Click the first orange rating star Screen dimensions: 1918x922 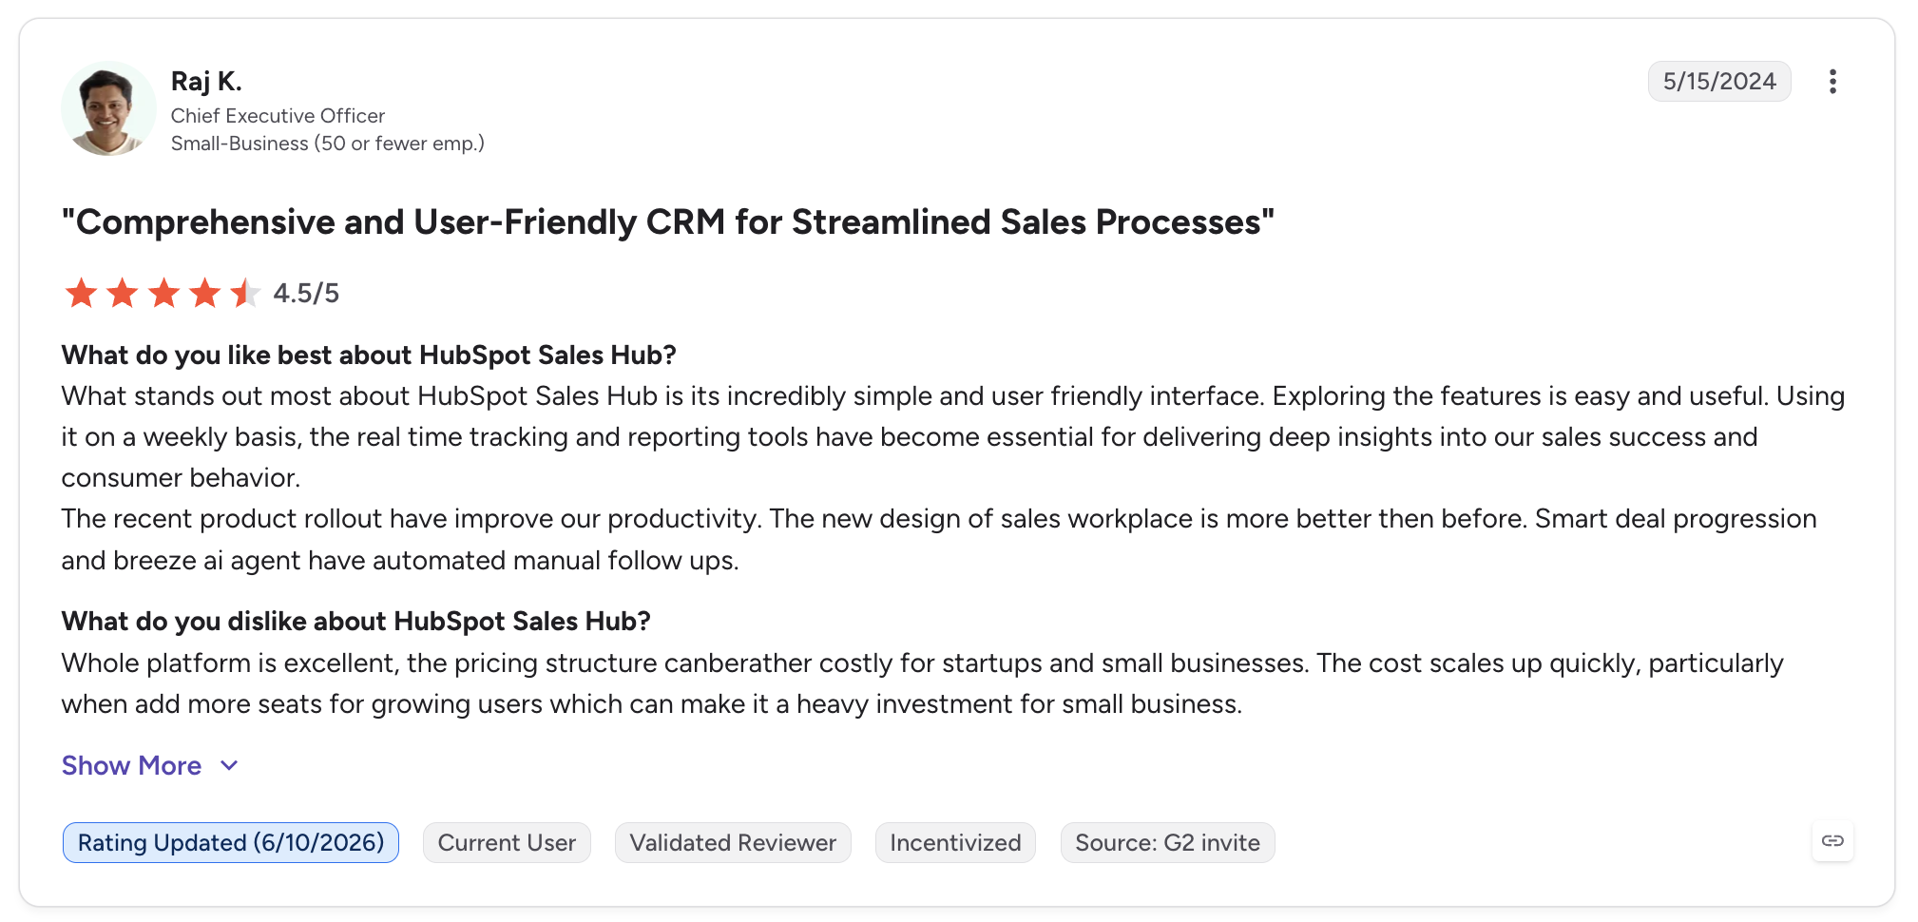point(81,293)
